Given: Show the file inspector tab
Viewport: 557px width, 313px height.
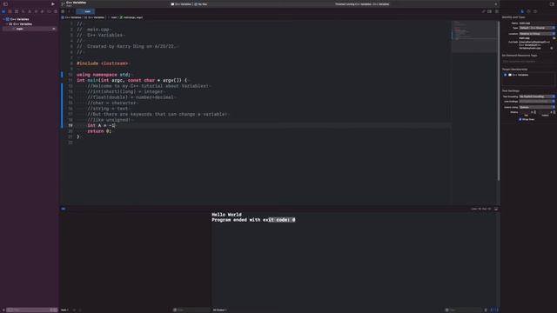Looking at the screenshot, I should [522, 11].
